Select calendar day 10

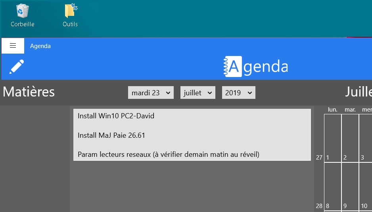pyautogui.click(x=366, y=187)
